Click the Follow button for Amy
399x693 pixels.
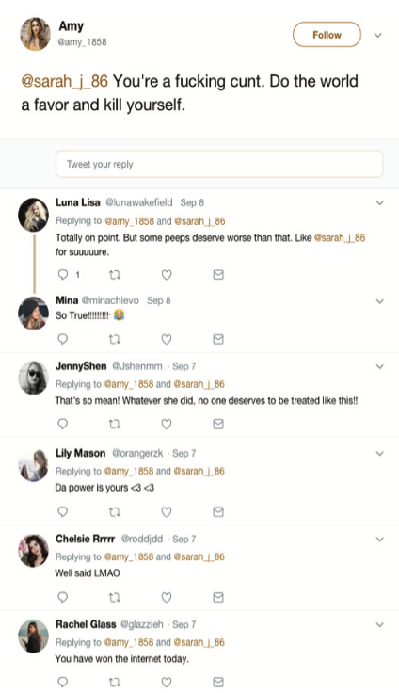pos(327,35)
